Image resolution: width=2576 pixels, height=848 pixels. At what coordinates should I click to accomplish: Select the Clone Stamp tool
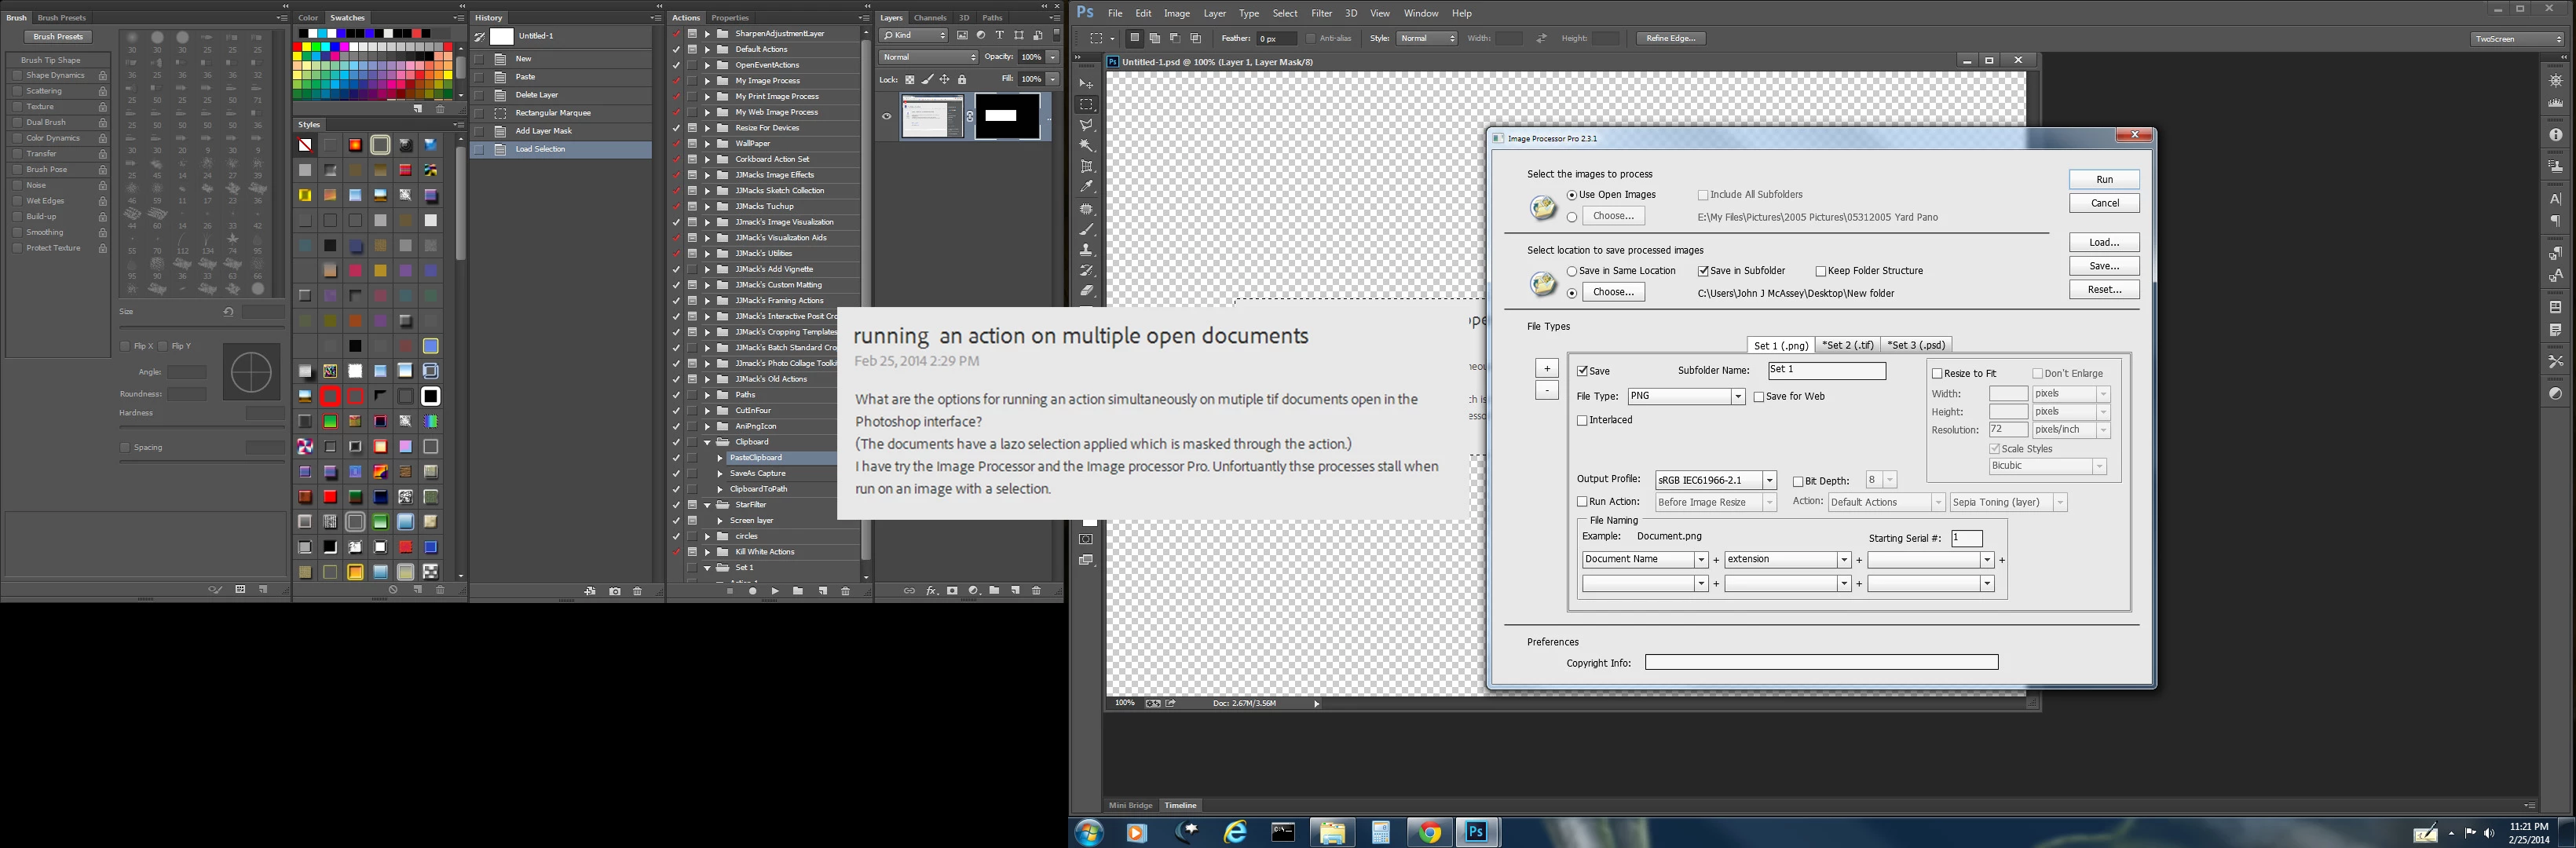pos(1087,250)
